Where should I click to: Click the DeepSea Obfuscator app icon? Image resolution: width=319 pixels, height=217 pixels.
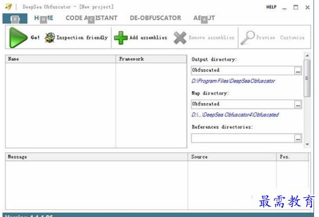pos(8,7)
